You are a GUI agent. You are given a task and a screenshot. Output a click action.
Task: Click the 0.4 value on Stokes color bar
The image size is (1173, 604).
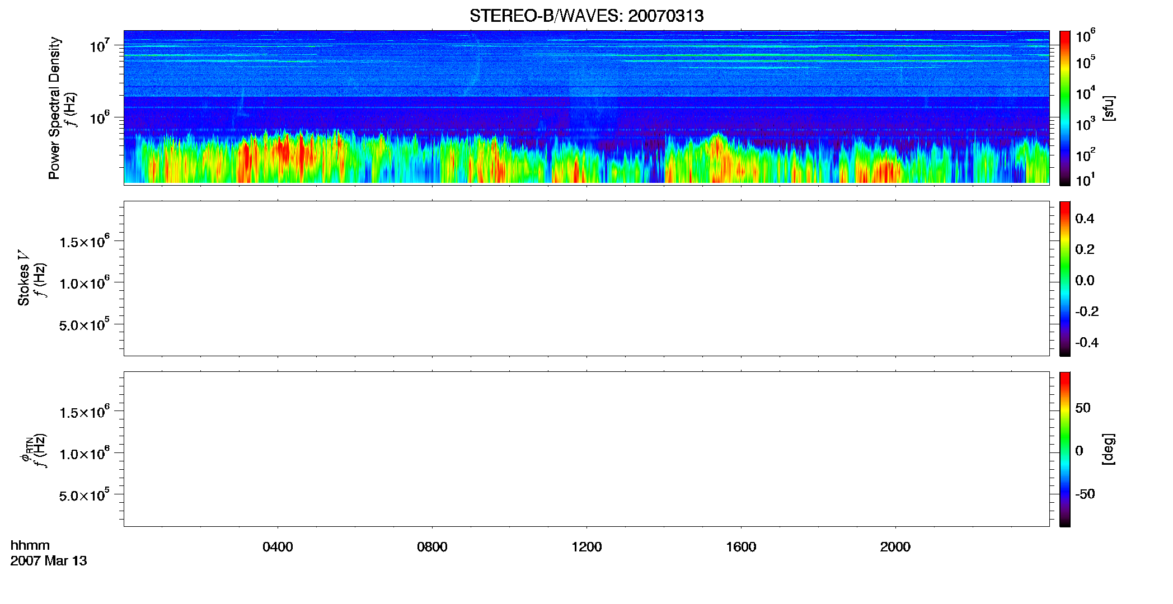(x=1085, y=219)
